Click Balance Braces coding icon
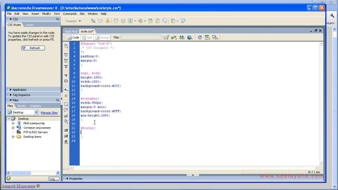The height and width of the screenshot is (190, 338). [66, 81]
